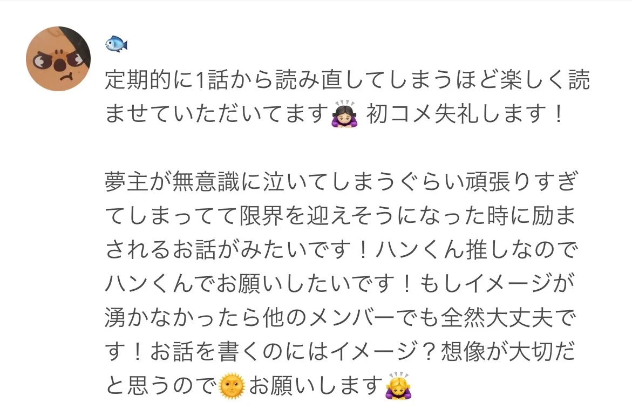Click the text ハンくん推しなので
Viewport: 632px width, 416px height.
coord(477,250)
